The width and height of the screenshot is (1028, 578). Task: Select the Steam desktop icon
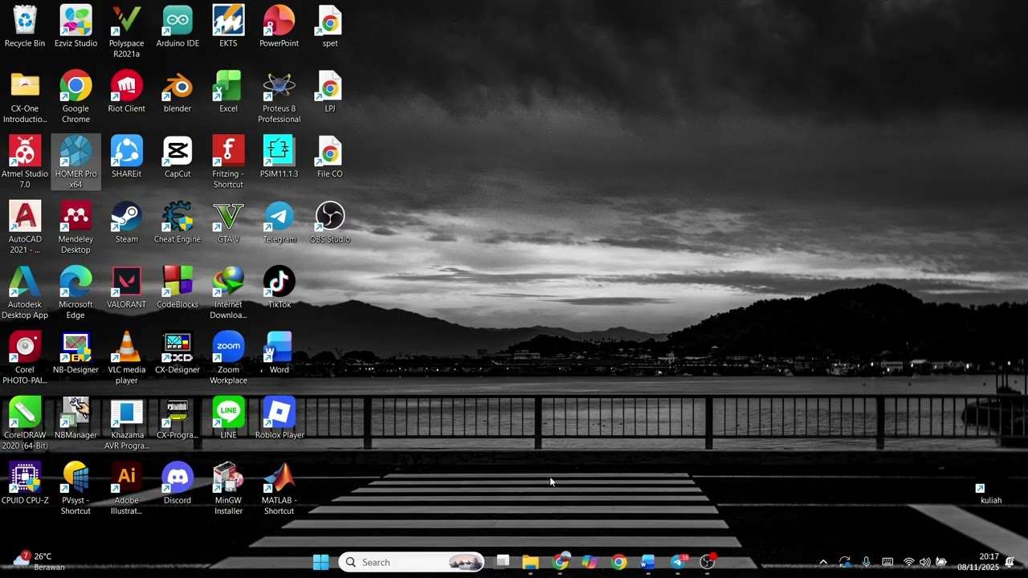click(126, 222)
